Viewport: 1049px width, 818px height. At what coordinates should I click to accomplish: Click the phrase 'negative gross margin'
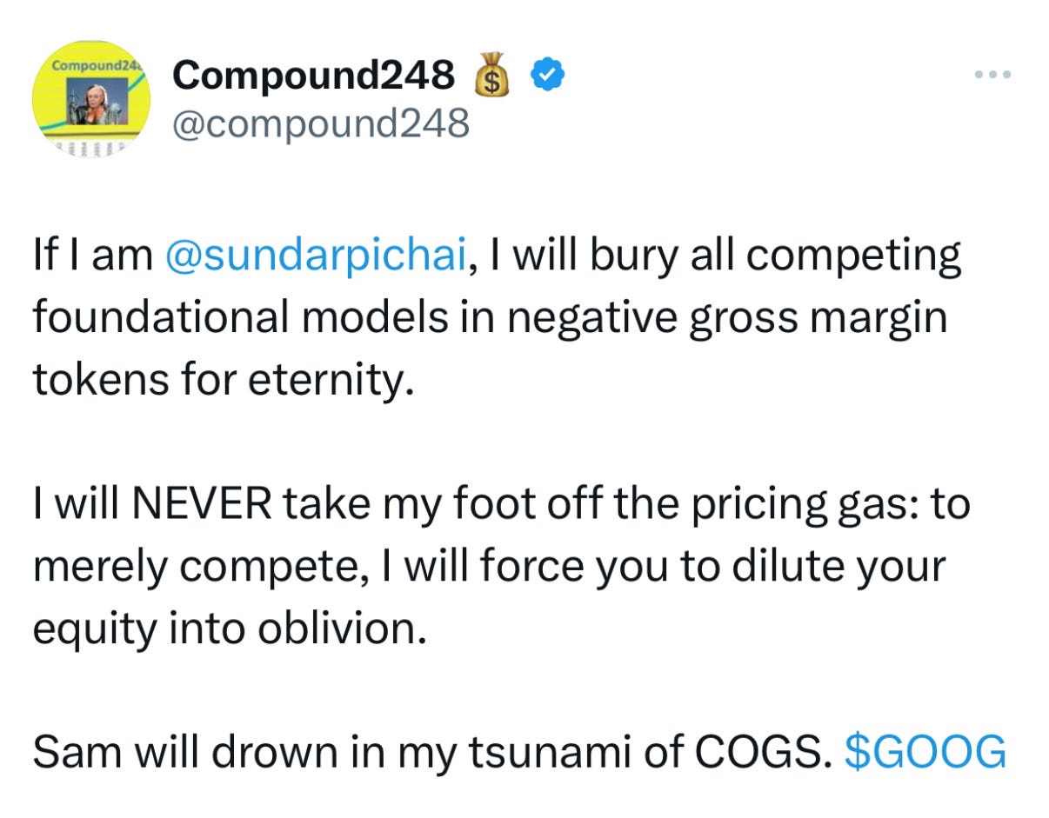pyautogui.click(x=725, y=320)
